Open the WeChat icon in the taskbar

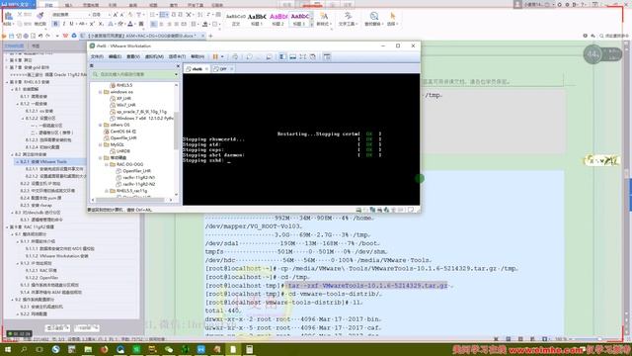coord(169,349)
